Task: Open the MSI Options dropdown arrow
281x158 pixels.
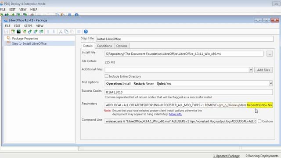Action: [270, 83]
